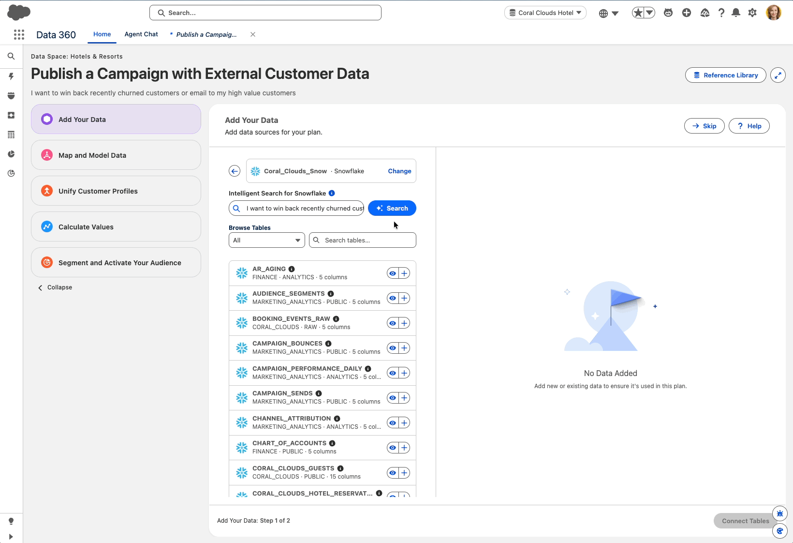Go back using the circled arrow

point(235,171)
